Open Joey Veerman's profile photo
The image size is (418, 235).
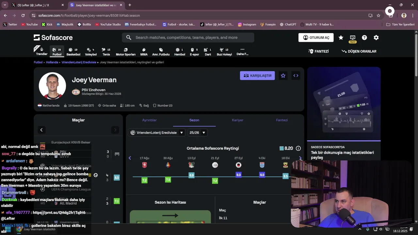click(52, 86)
